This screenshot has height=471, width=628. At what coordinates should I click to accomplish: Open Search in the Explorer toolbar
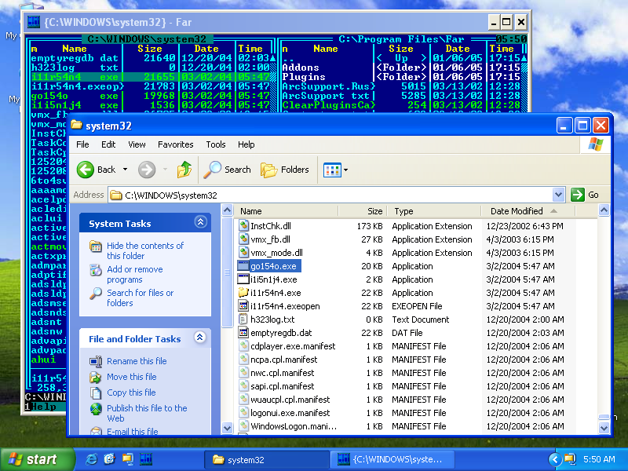click(x=227, y=170)
